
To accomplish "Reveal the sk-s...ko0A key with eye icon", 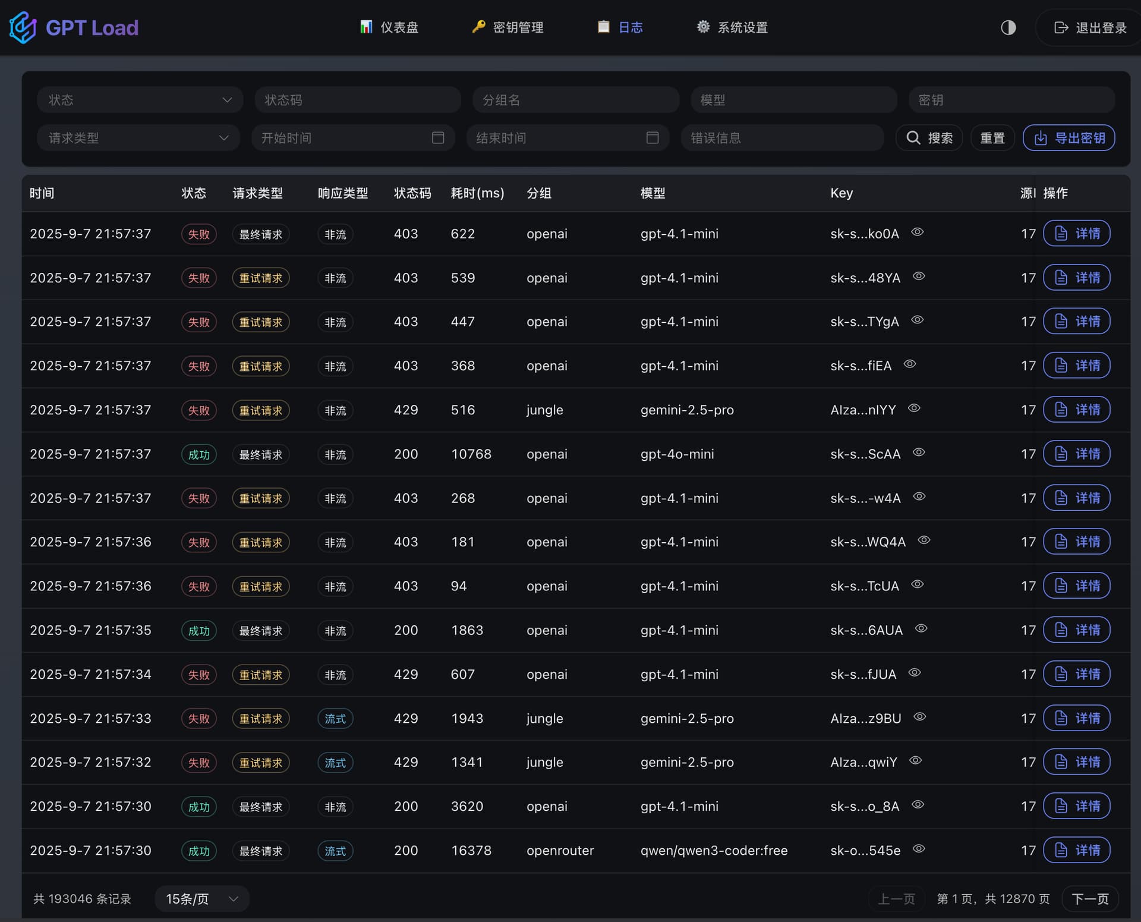I will (x=918, y=232).
